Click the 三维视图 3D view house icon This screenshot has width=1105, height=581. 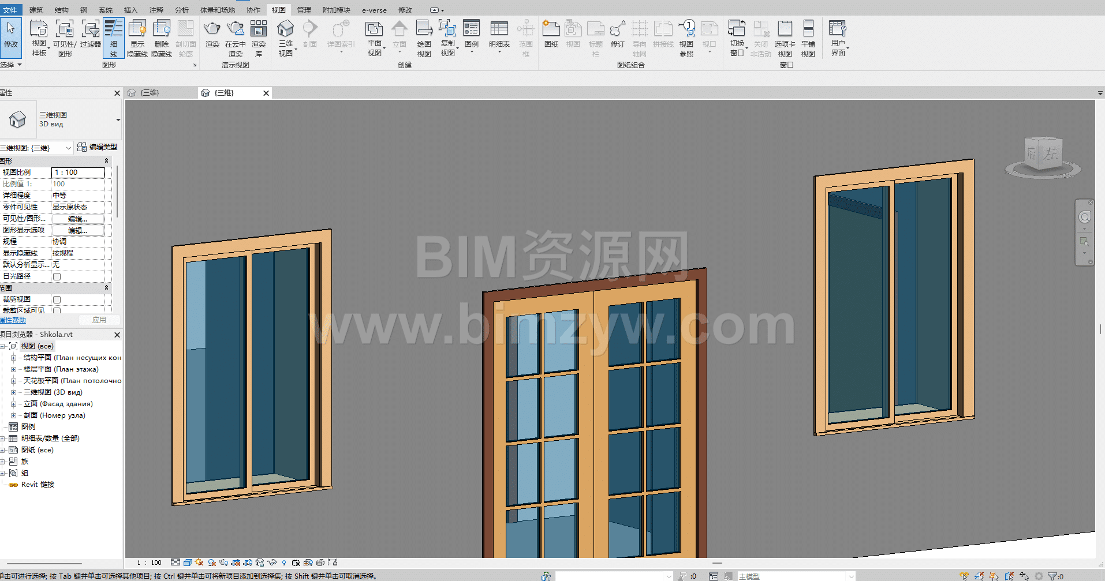[x=286, y=28]
